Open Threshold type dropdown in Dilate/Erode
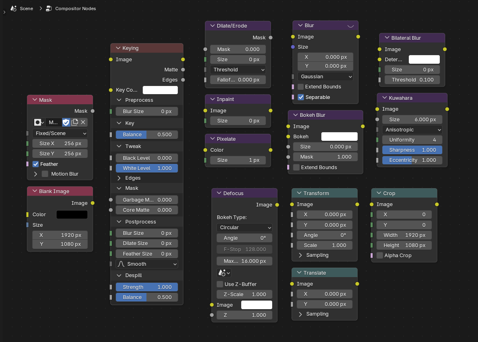478x342 pixels. click(238, 70)
